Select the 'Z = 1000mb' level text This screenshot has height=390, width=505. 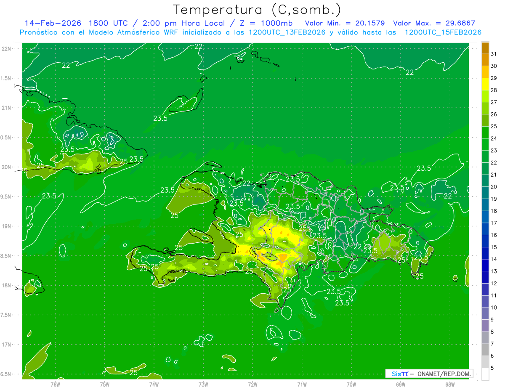click(x=266, y=23)
